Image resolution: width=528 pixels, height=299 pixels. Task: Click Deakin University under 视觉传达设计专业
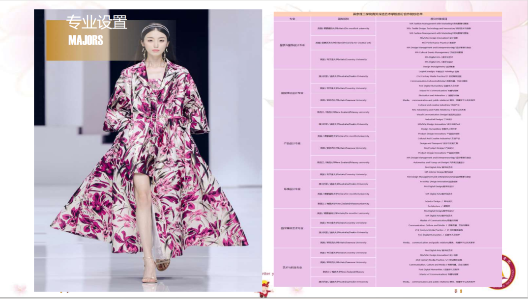pos(343,77)
